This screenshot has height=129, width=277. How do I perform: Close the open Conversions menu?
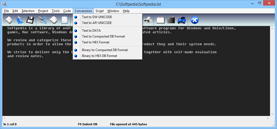click(83, 11)
